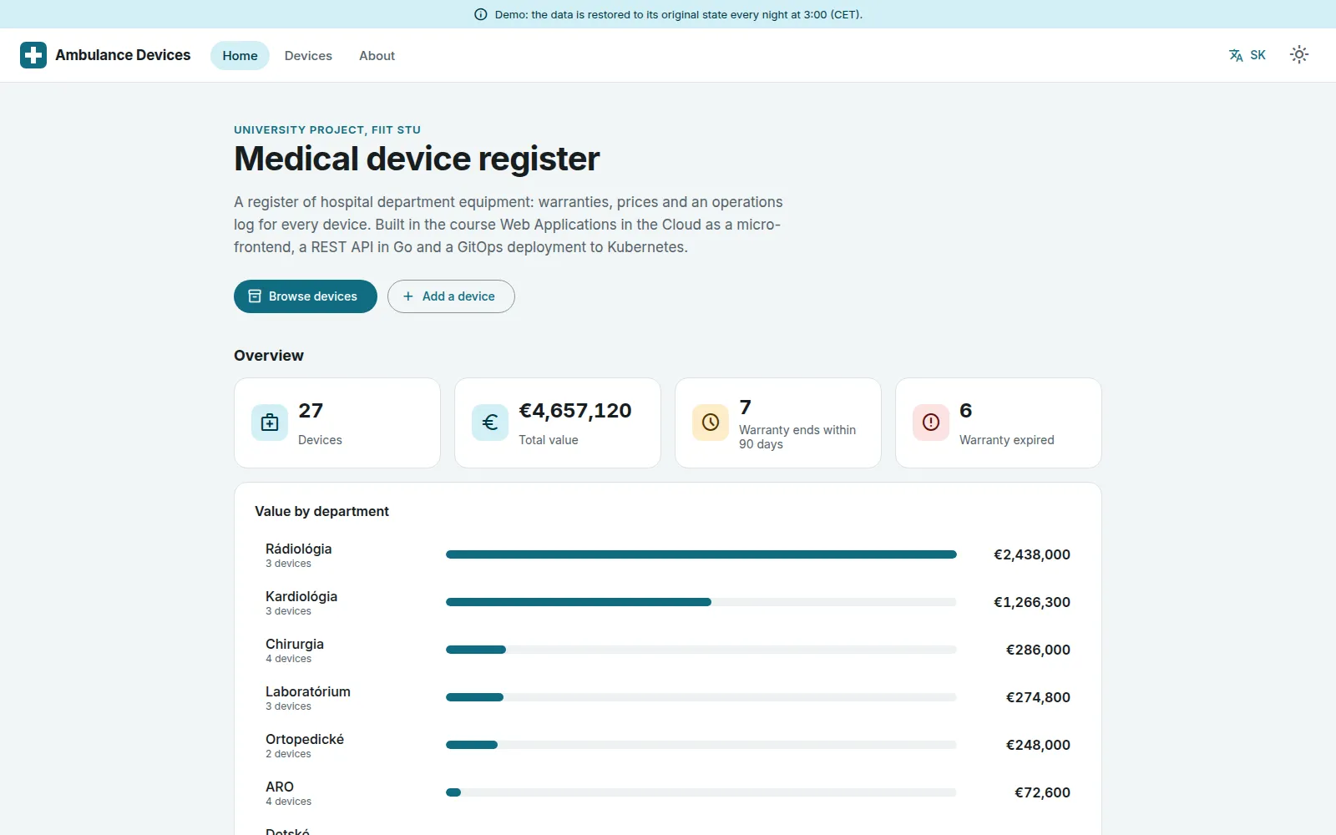Open the About nav tab
The height and width of the screenshot is (835, 1336).
pyautogui.click(x=377, y=56)
